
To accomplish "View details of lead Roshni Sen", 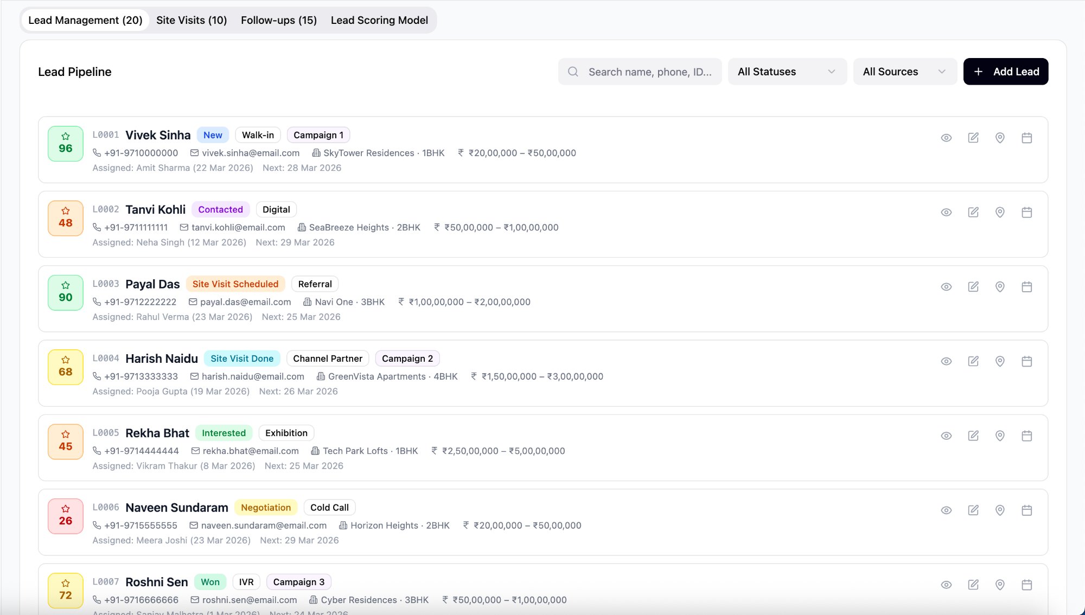I will point(946,585).
